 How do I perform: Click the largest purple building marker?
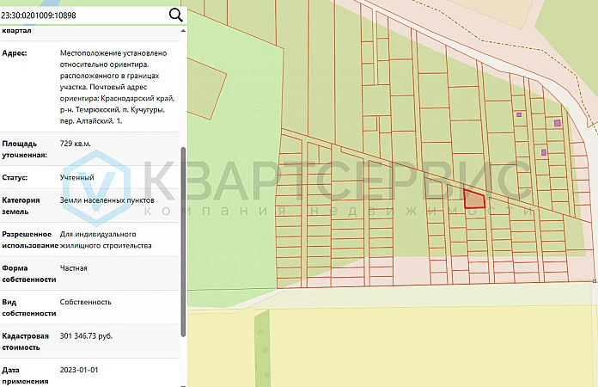(x=558, y=123)
